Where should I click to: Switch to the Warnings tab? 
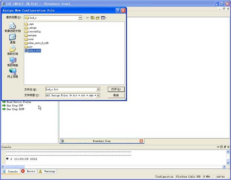47,171
